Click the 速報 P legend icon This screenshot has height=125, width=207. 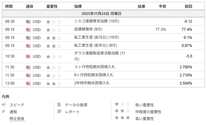pyautogui.click(x=4, y=112)
